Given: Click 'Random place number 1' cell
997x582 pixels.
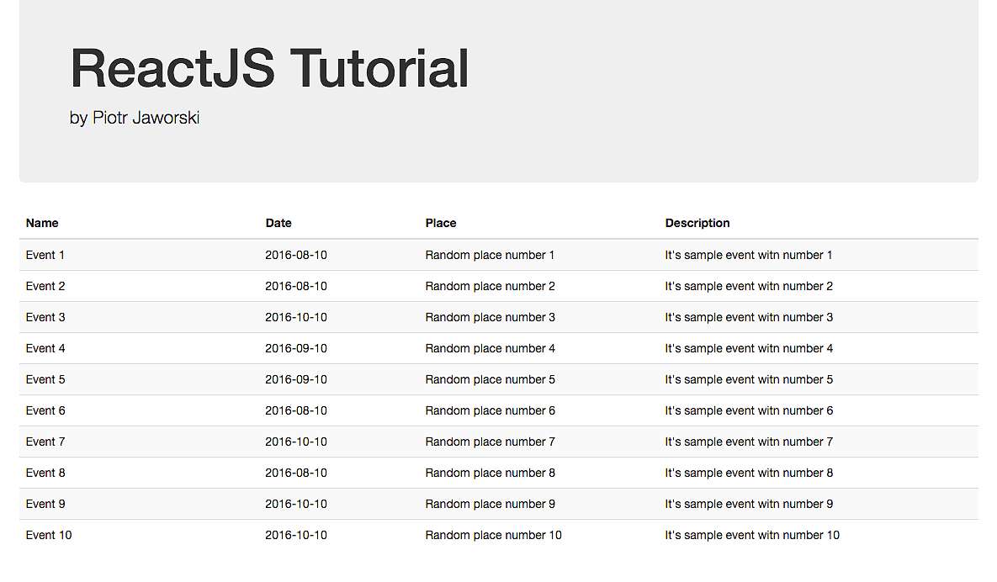Looking at the screenshot, I should pos(490,255).
